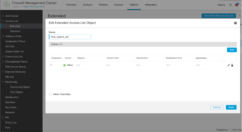242x132 pixels.
Task: Cancel the access list edit dialog
Action: (x=217, y=107)
